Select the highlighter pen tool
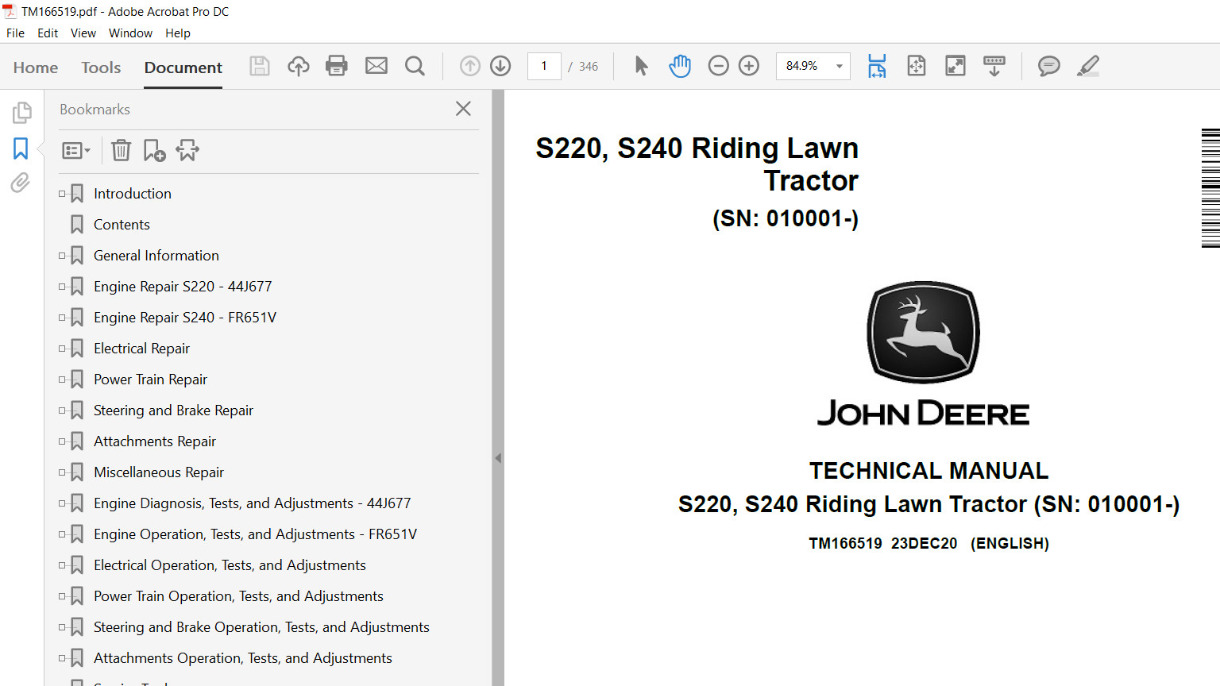The height and width of the screenshot is (686, 1220). point(1088,66)
